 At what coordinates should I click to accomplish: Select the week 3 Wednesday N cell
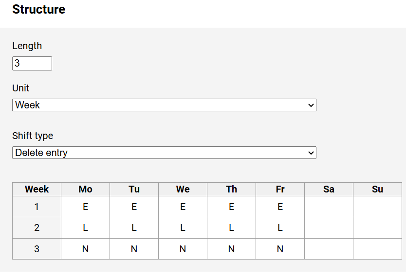click(x=183, y=249)
